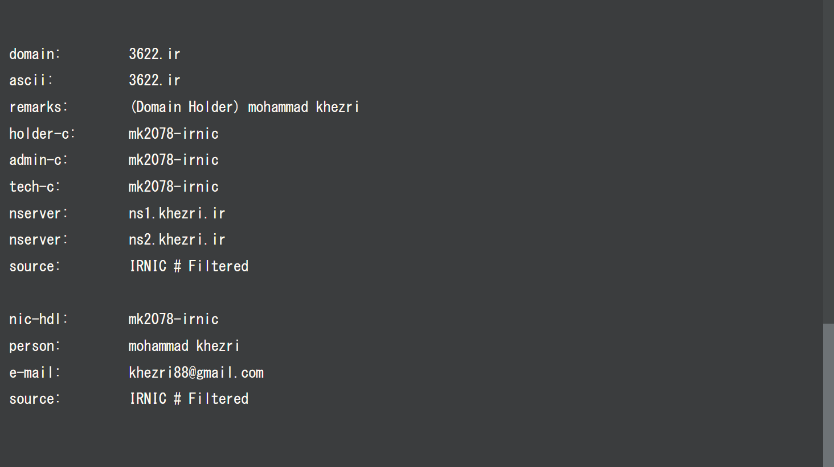Click the Domain Holder remarks text
834x467 pixels.
(244, 107)
